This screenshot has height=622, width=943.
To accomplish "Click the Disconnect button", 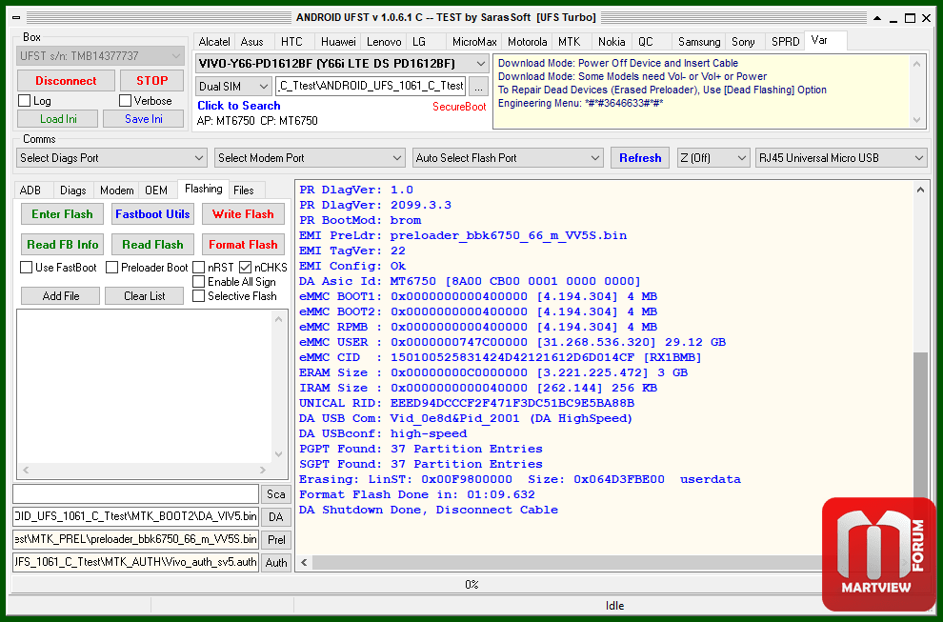I will (x=66, y=81).
